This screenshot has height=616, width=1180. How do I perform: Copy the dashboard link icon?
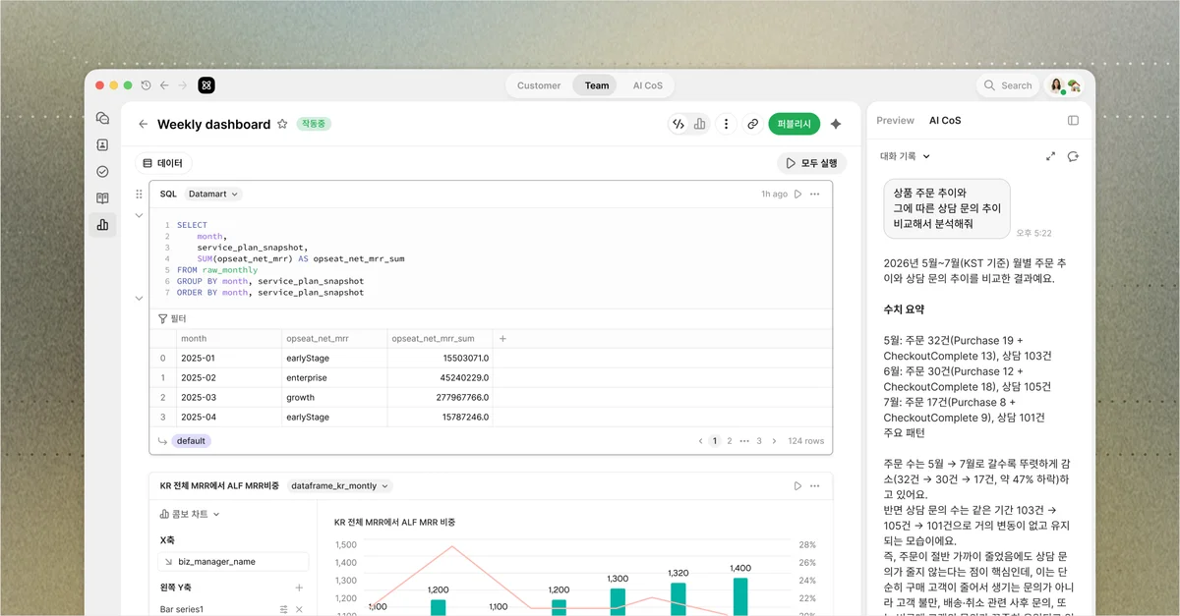(x=752, y=124)
